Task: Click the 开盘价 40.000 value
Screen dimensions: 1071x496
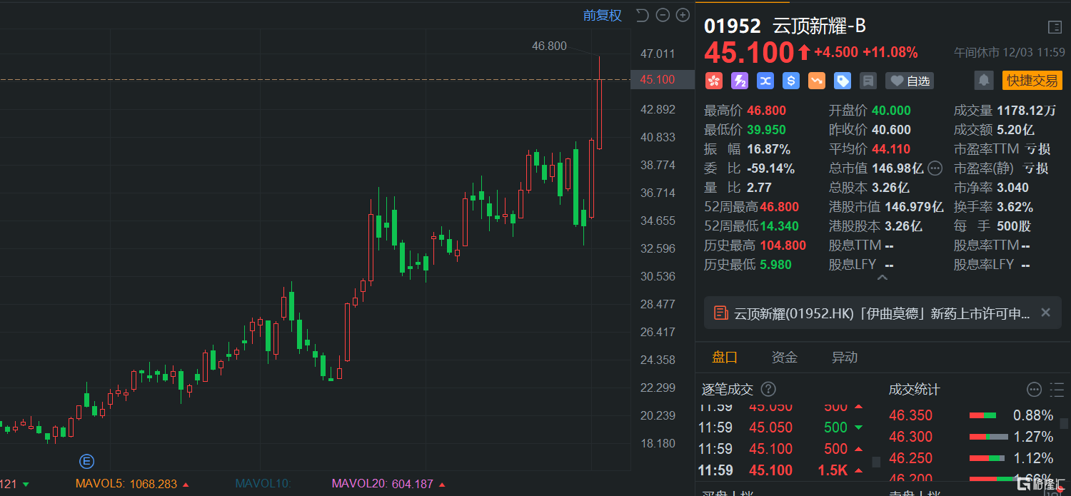Action: (x=891, y=111)
